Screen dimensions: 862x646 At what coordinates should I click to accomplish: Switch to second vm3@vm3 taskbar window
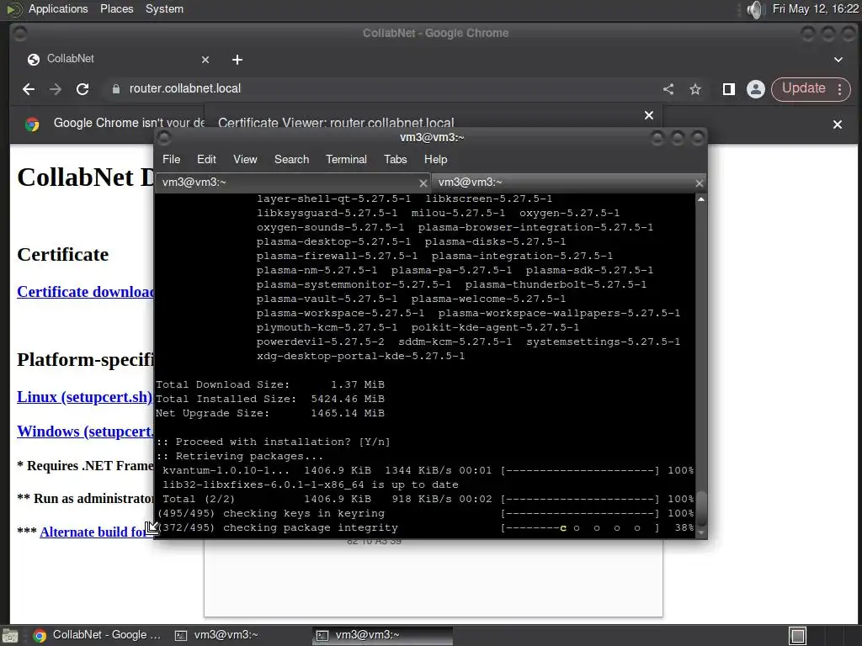[x=383, y=635]
